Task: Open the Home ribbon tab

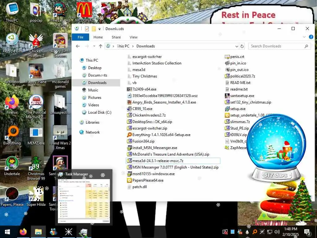Action: [x=98, y=37]
